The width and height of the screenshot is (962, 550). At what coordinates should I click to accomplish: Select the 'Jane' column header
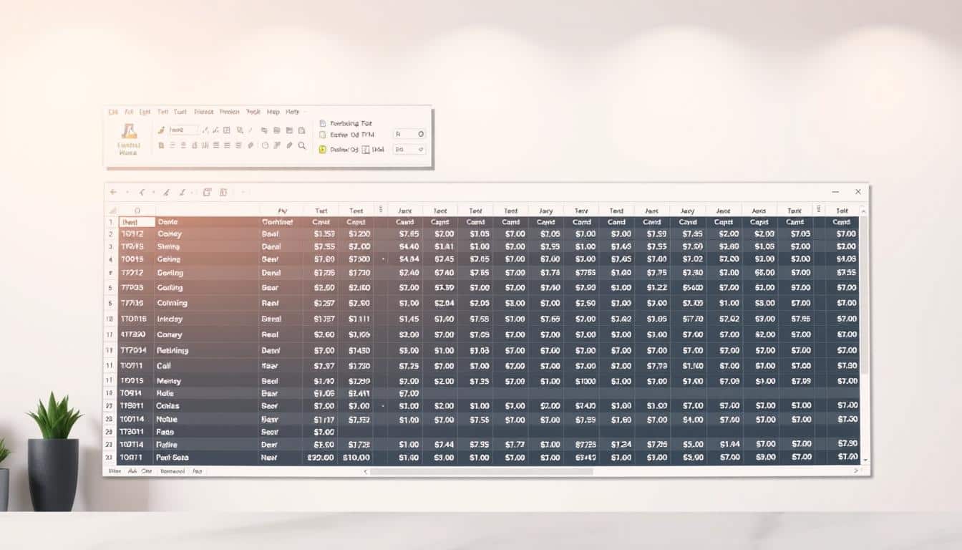coord(723,211)
